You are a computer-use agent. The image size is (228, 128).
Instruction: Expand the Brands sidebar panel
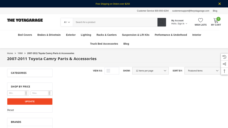(x=30, y=122)
